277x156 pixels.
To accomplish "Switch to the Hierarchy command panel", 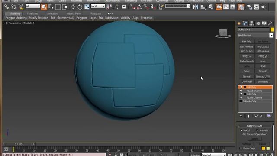I will [251, 23].
